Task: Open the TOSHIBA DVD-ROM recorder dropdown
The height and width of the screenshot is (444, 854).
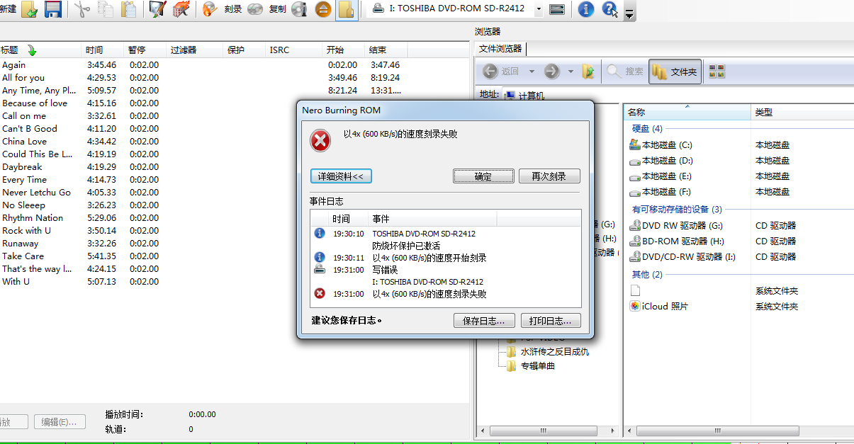Action: click(539, 9)
